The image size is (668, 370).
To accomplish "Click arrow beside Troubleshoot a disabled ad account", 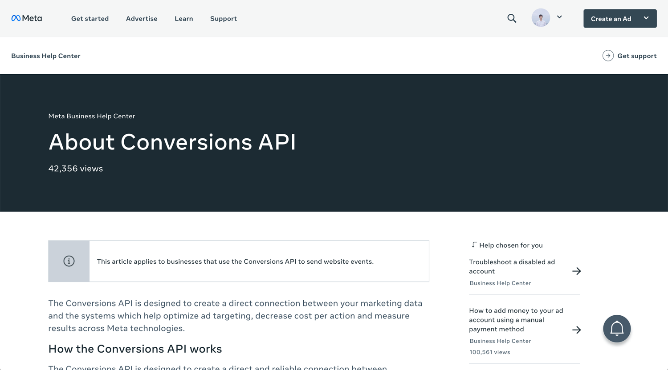I will 577,271.
